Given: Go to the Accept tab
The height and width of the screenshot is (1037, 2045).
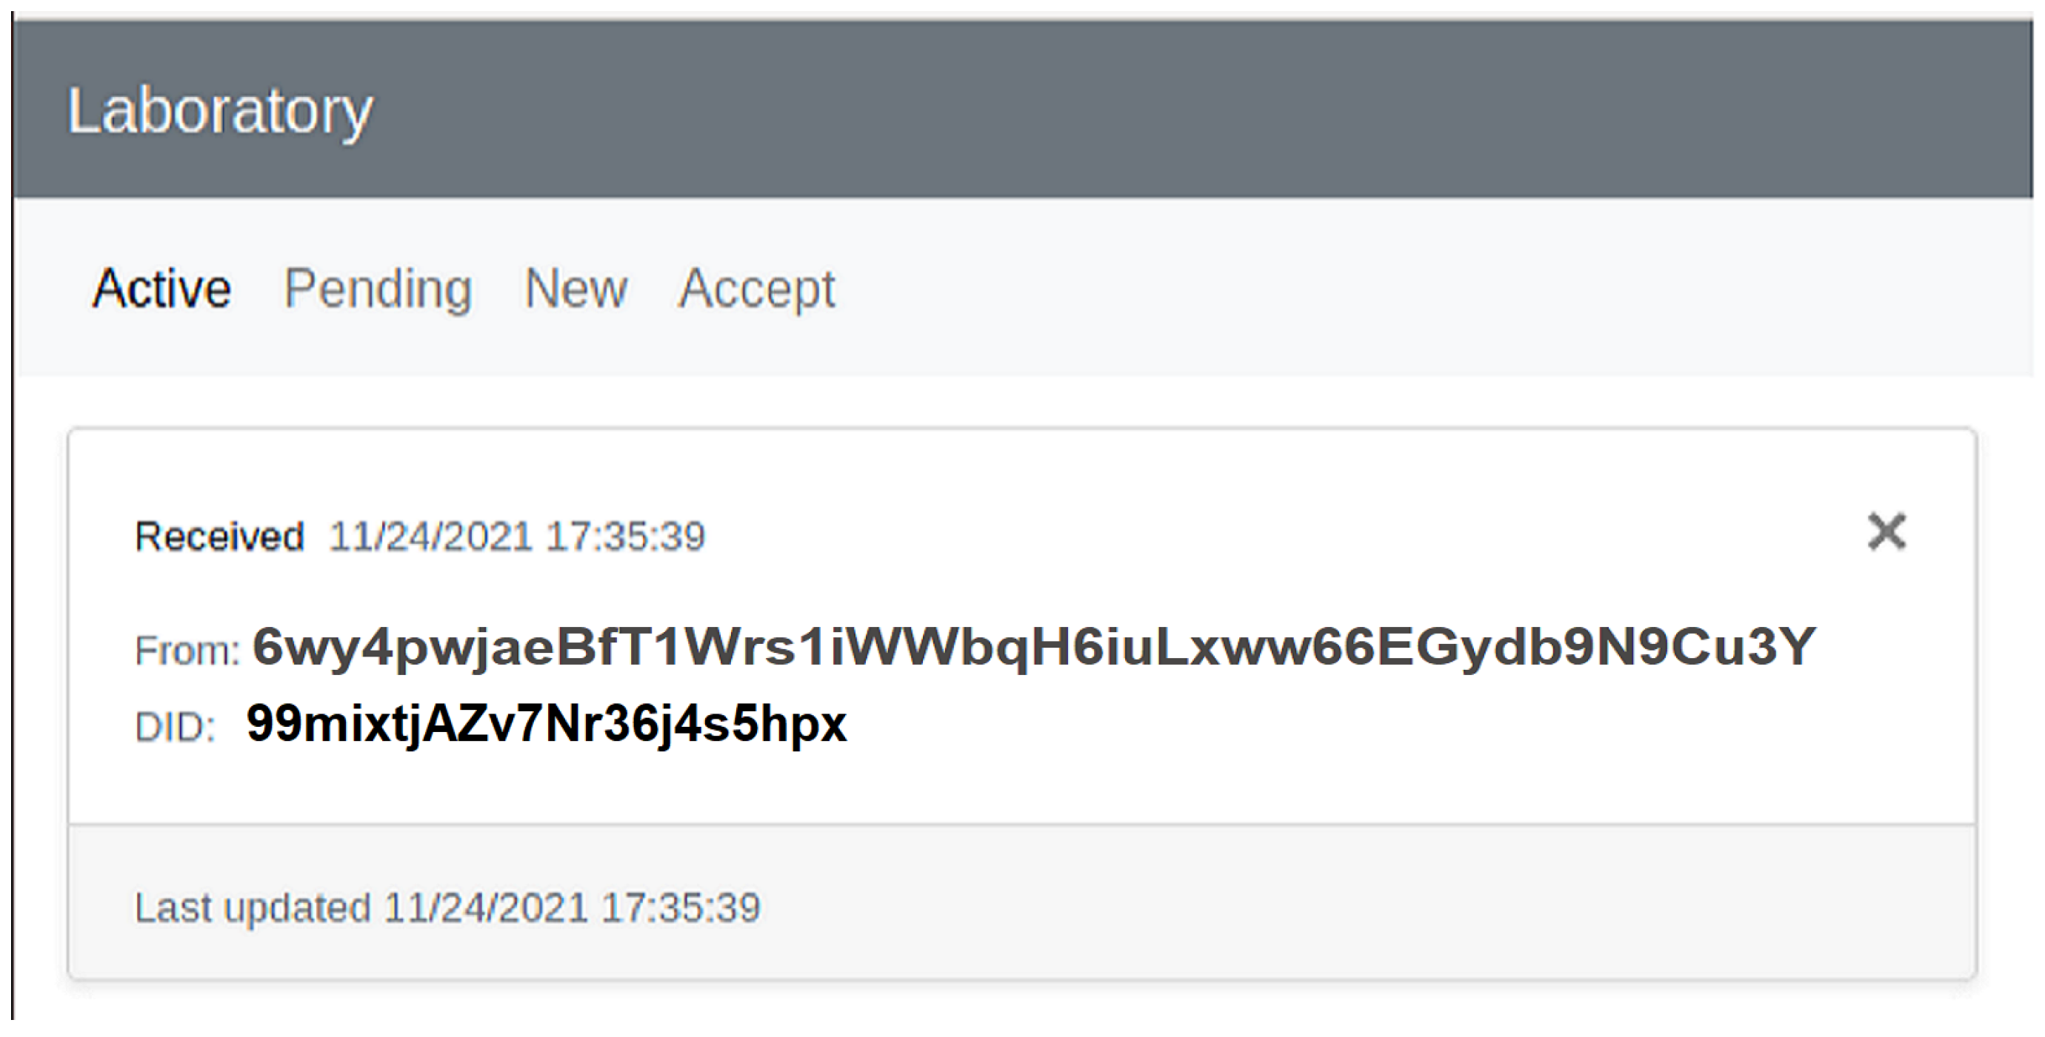Looking at the screenshot, I should [756, 288].
